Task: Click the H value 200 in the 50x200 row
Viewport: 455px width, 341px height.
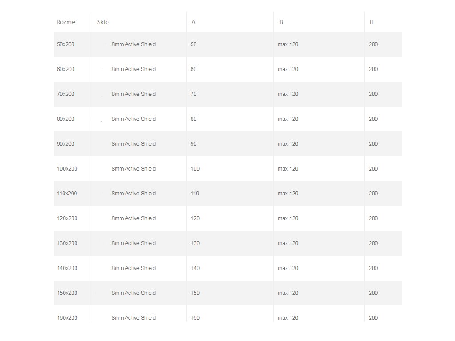Action: coord(373,44)
